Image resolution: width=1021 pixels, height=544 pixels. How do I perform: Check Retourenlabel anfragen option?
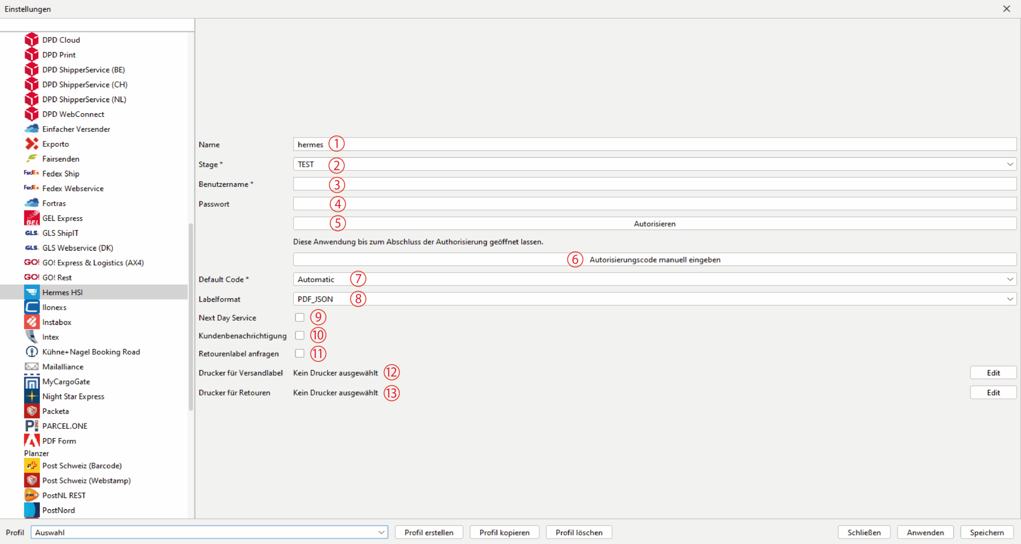300,353
